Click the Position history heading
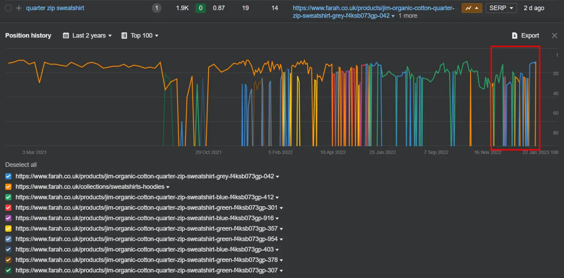Image resolution: width=564 pixels, height=278 pixels. pyautogui.click(x=28, y=36)
